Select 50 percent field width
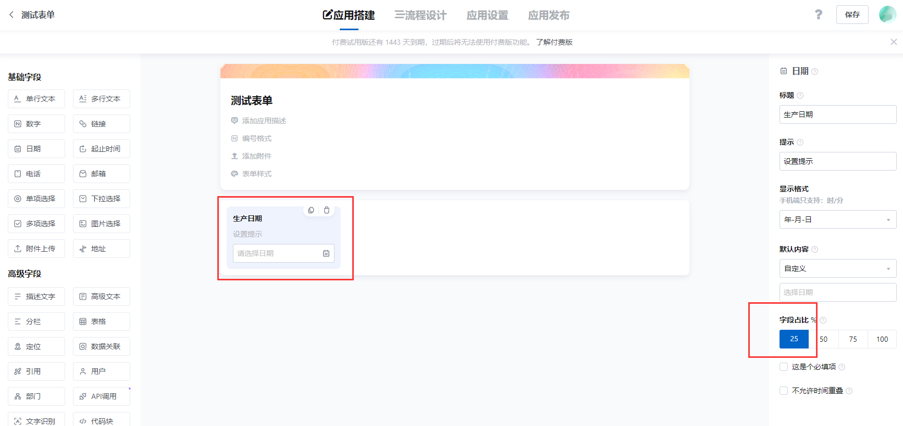Screen dimensions: 903x426 (824, 339)
